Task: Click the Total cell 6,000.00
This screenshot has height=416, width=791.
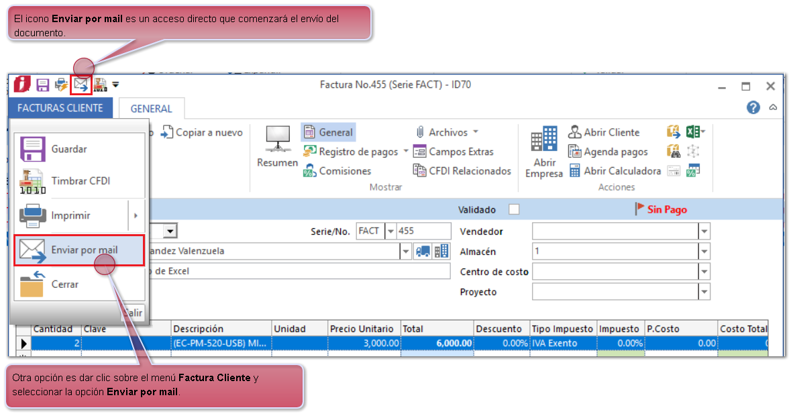Action: coord(437,344)
